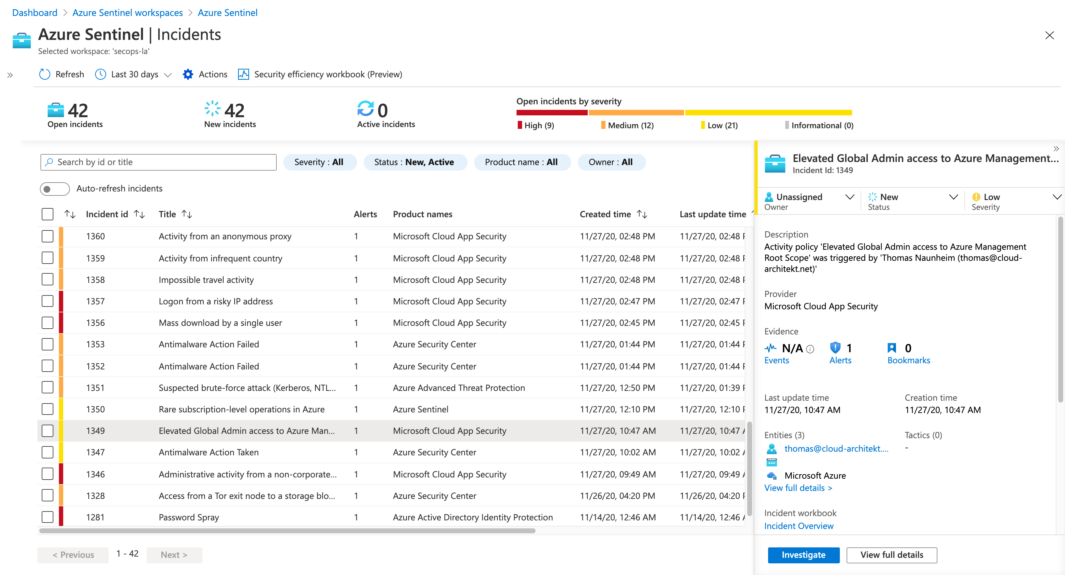Click the Refresh circular arrow icon
1065x575 pixels.
pyautogui.click(x=45, y=75)
